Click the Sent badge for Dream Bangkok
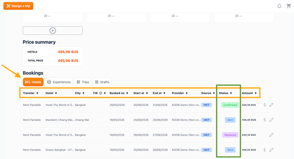Image resolution: width=294 pixels, height=159 pixels. (x=230, y=150)
